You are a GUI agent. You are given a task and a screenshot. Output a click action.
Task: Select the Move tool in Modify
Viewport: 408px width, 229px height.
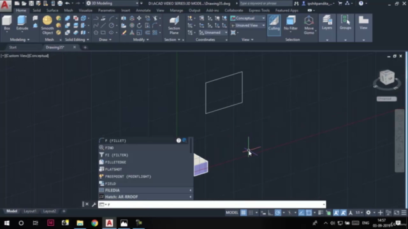click(139, 18)
